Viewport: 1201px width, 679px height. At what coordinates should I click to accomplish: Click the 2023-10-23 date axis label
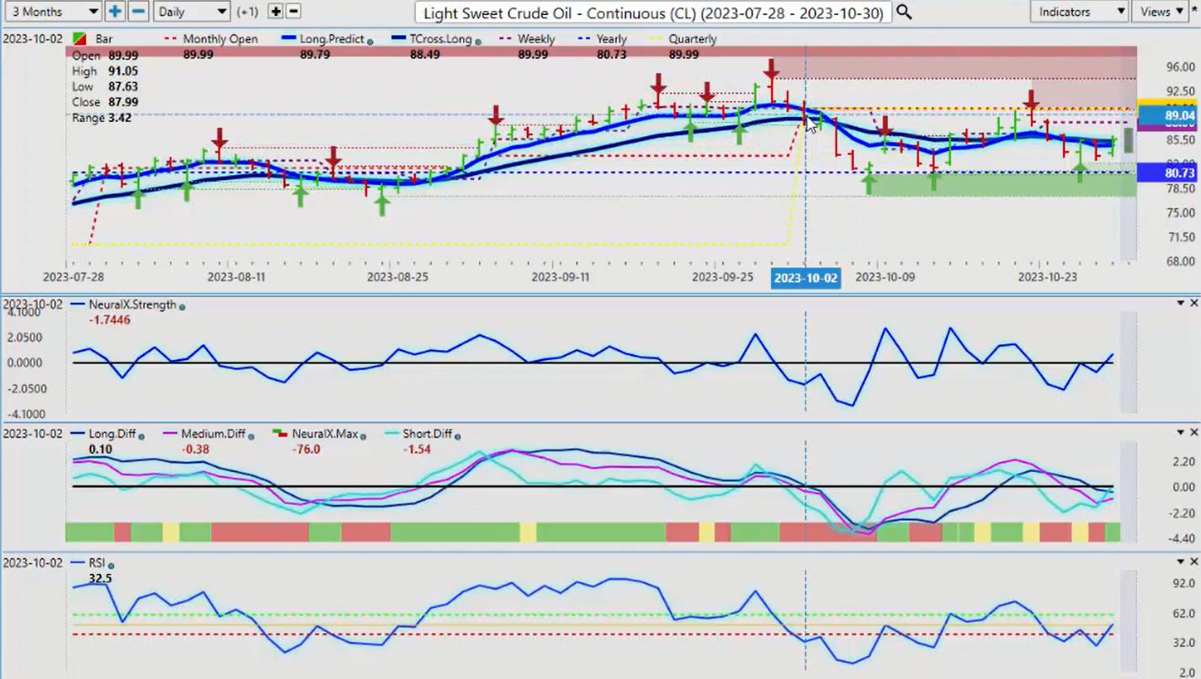tap(1048, 276)
